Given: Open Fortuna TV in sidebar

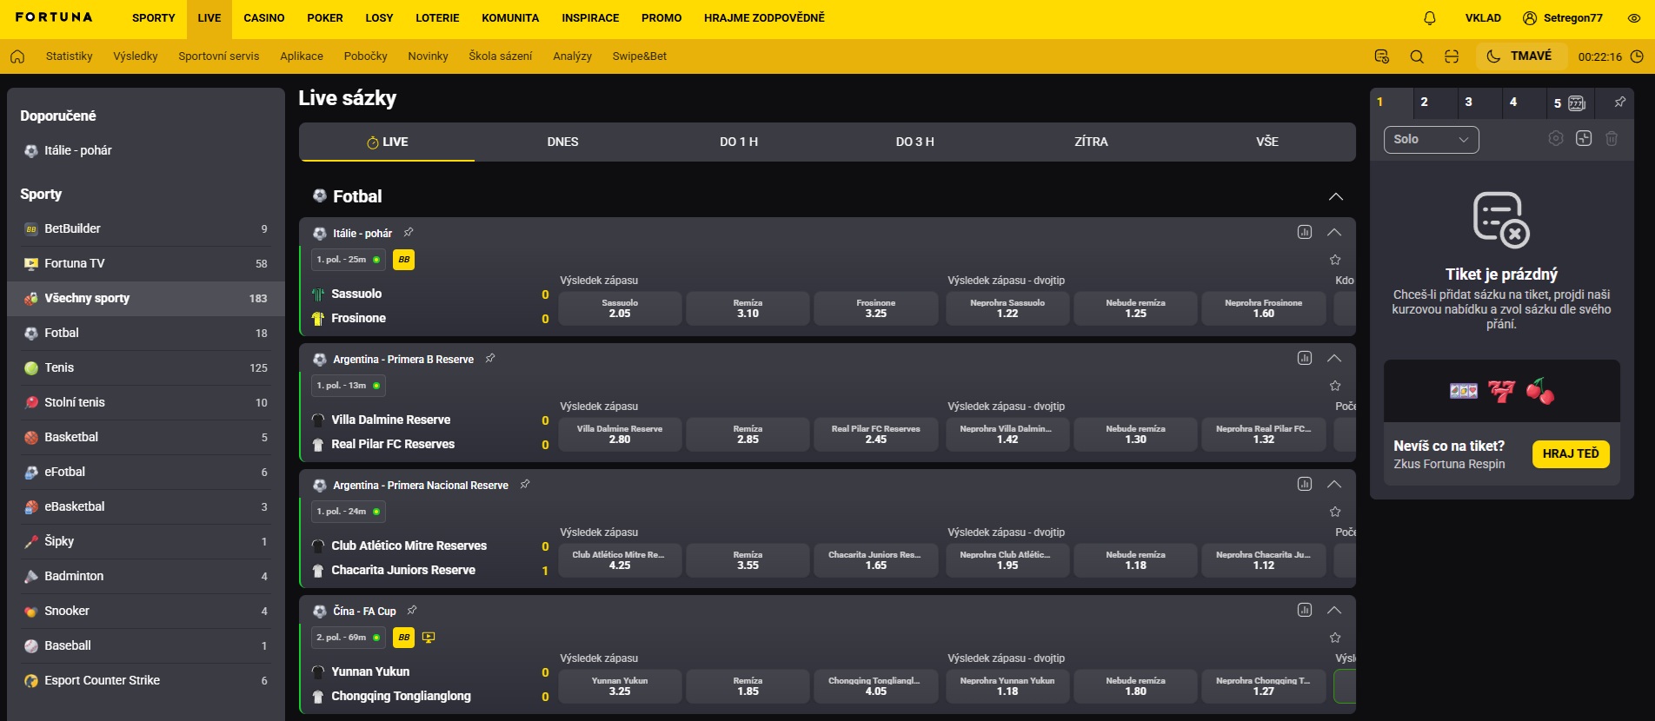Looking at the screenshot, I should 146,263.
